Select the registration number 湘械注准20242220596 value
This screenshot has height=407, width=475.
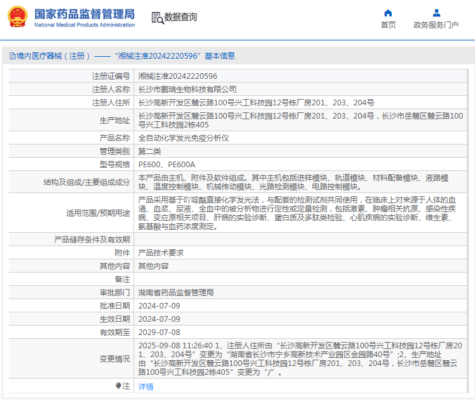tap(178, 76)
